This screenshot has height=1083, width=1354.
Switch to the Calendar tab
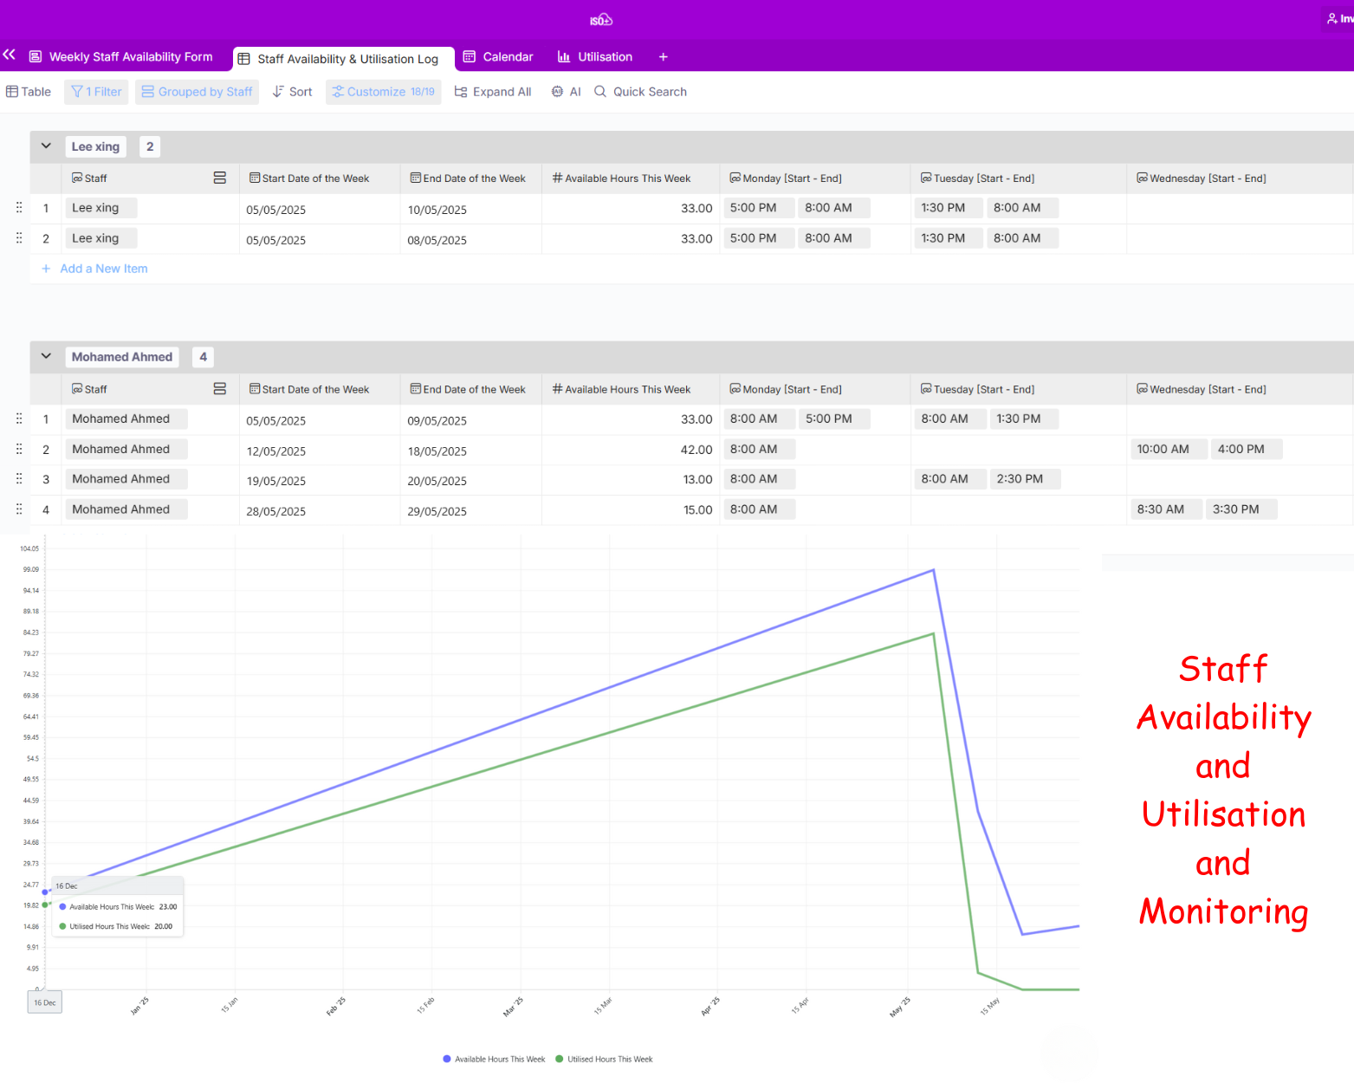[x=498, y=57]
